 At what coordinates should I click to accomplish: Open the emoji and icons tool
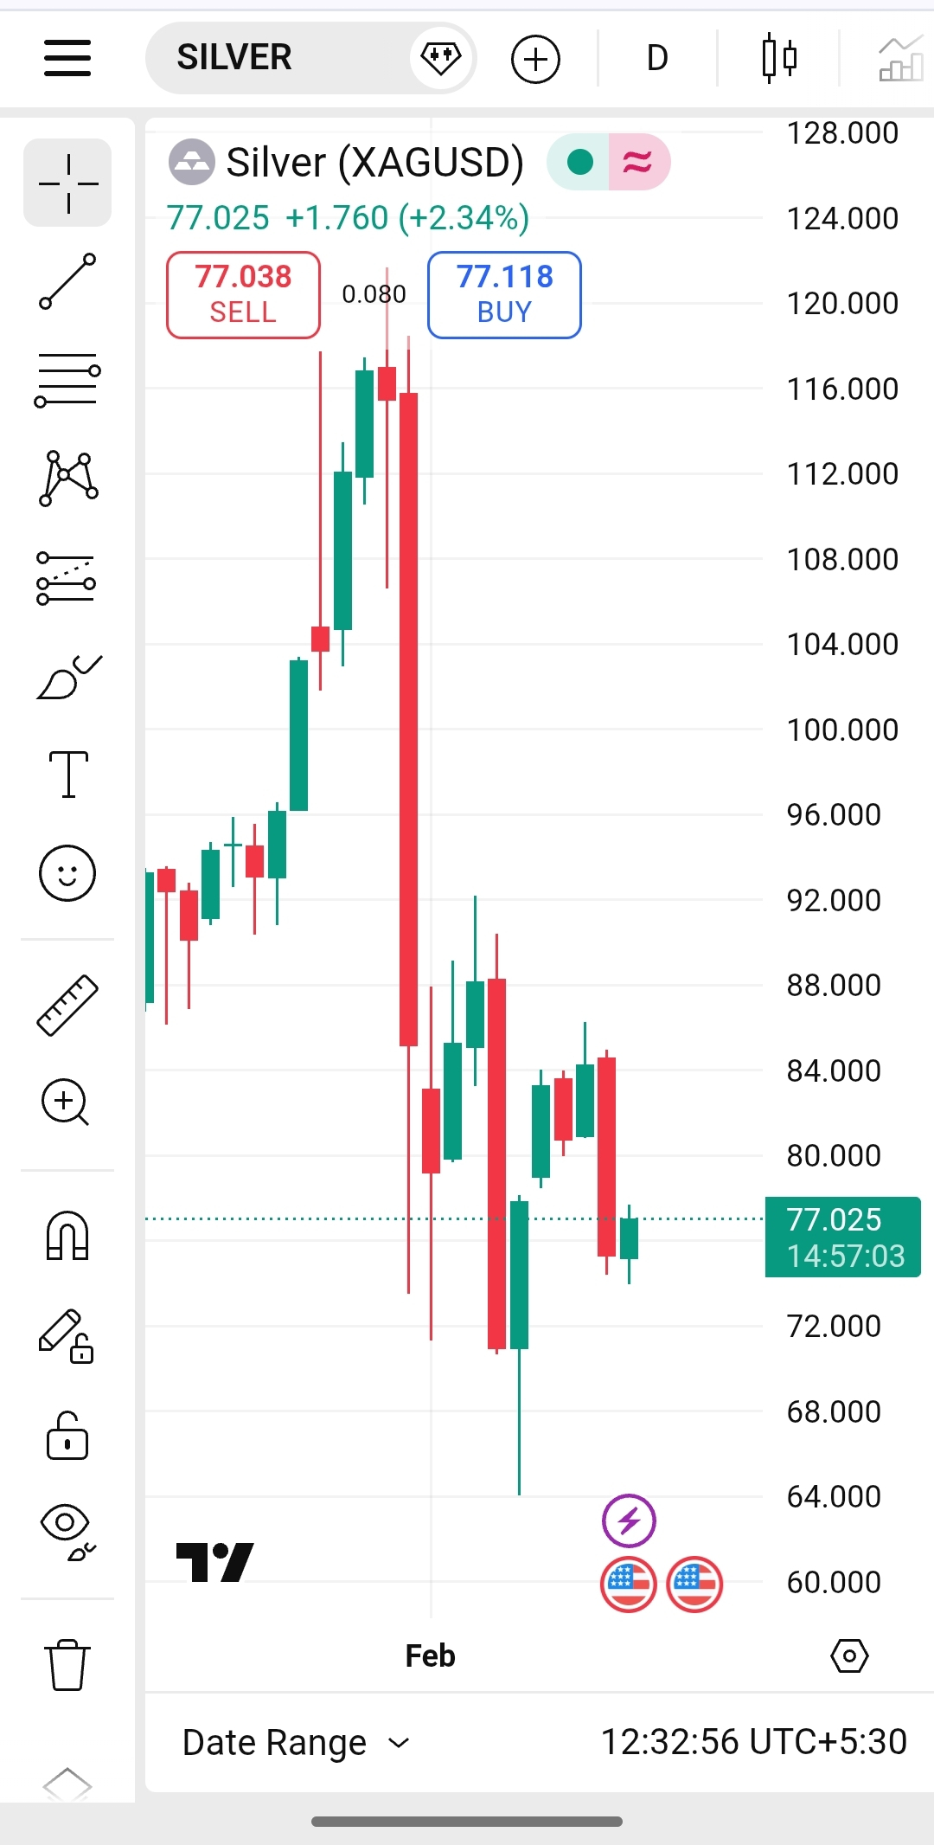pyautogui.click(x=67, y=872)
